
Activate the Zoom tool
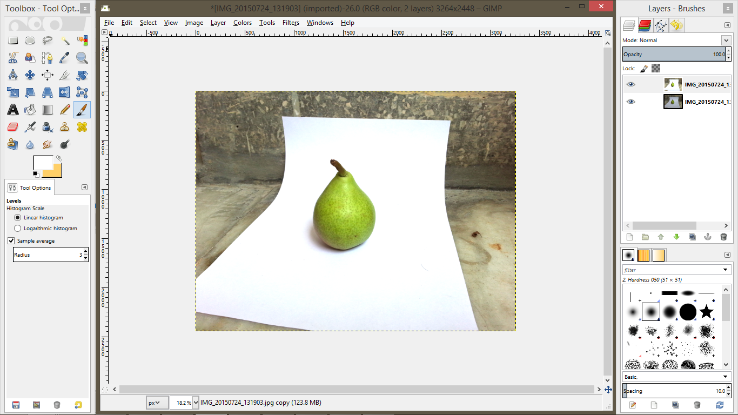click(x=82, y=58)
